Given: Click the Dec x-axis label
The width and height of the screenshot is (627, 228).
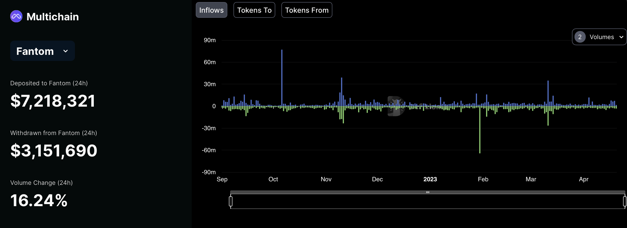Looking at the screenshot, I should [x=377, y=179].
